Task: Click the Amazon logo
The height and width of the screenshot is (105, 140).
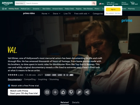Action: point(7,3)
